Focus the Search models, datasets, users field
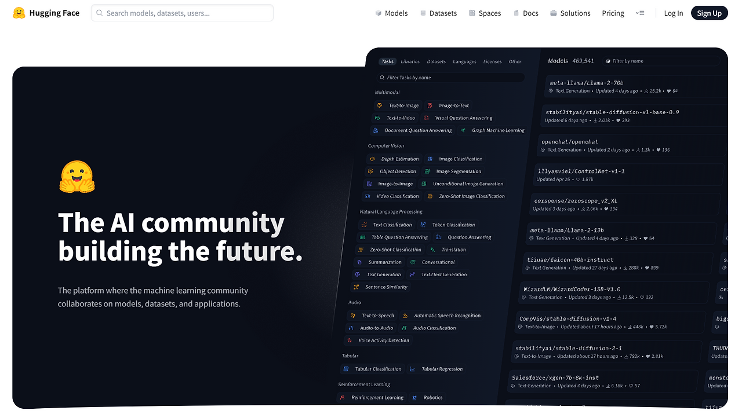Viewport: 742px width, 414px height. click(x=182, y=13)
